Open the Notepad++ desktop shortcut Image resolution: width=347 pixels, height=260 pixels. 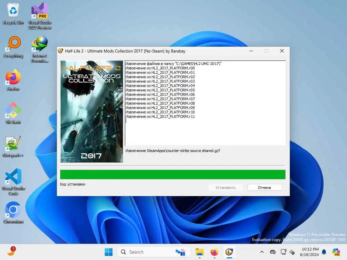(13, 146)
